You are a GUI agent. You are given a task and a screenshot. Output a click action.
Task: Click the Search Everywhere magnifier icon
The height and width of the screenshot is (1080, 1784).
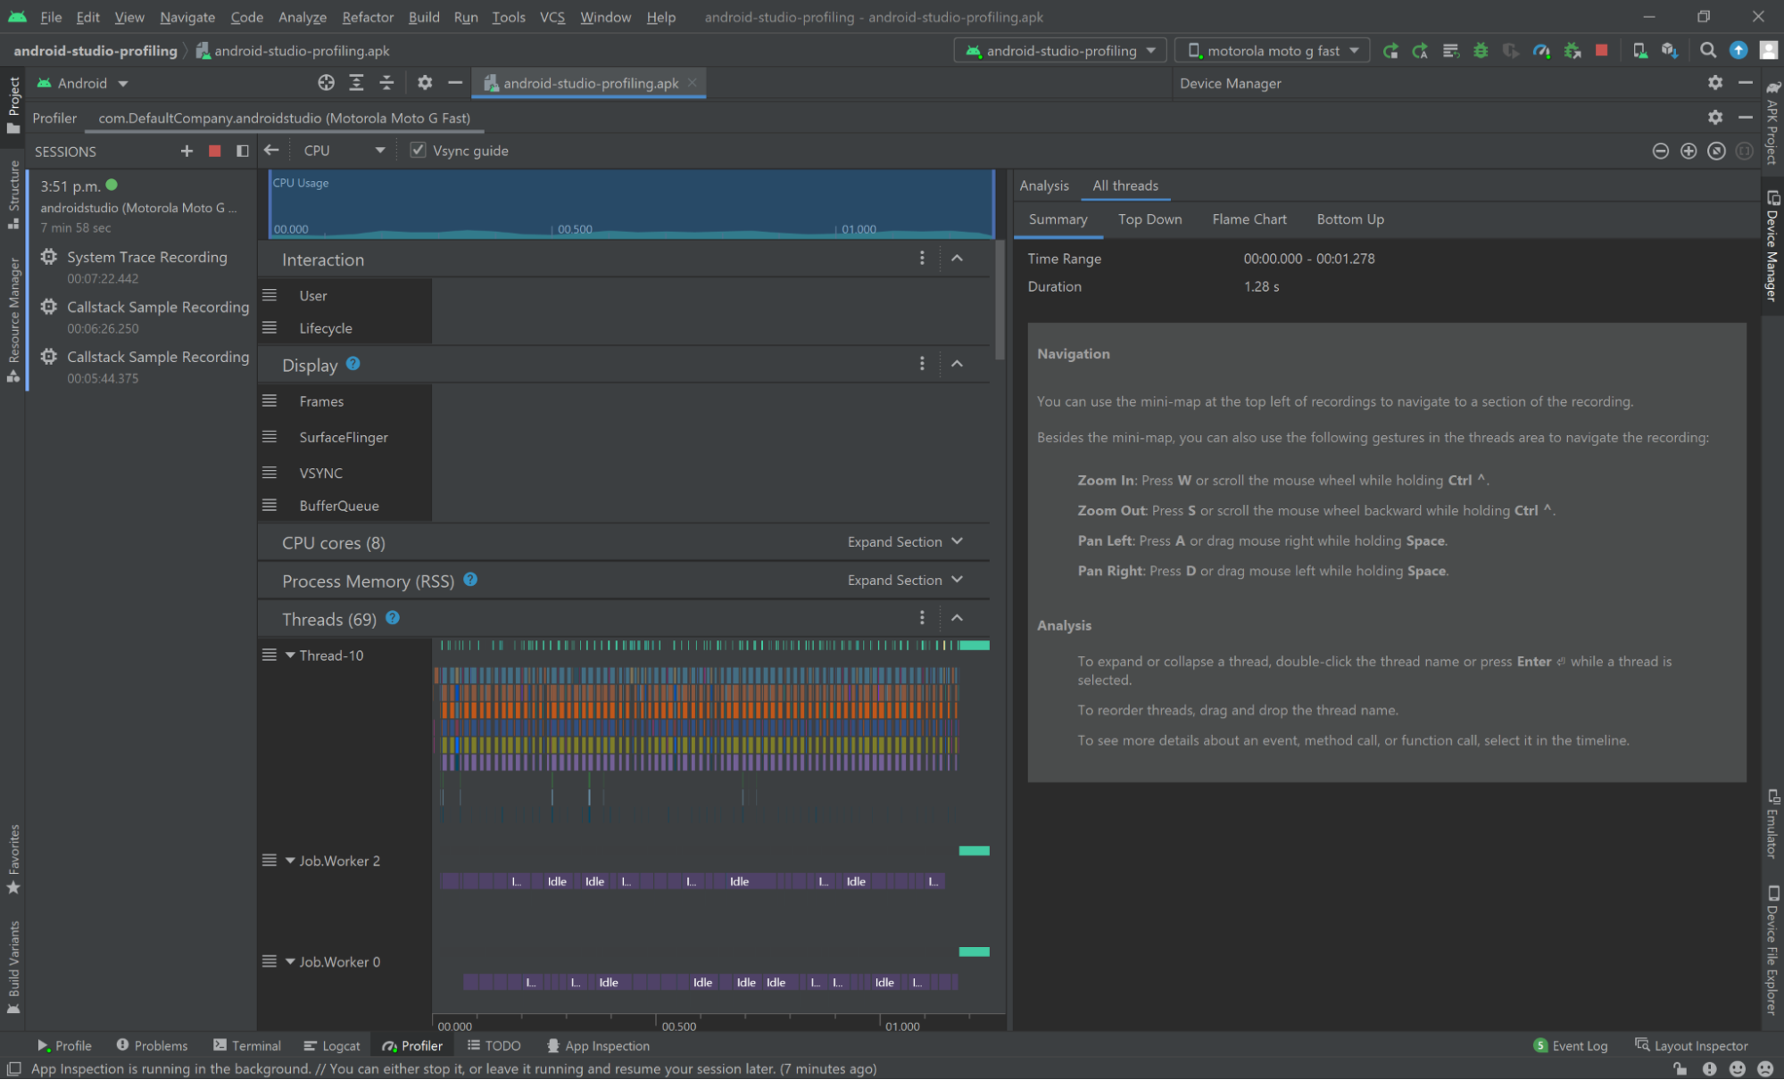[x=1708, y=51]
